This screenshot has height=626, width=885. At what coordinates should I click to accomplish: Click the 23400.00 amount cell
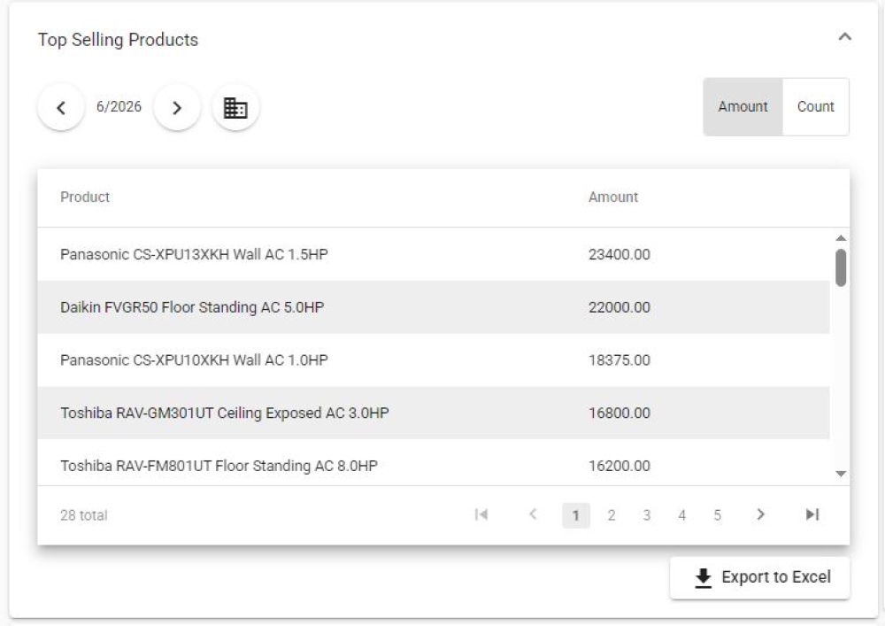tap(619, 255)
